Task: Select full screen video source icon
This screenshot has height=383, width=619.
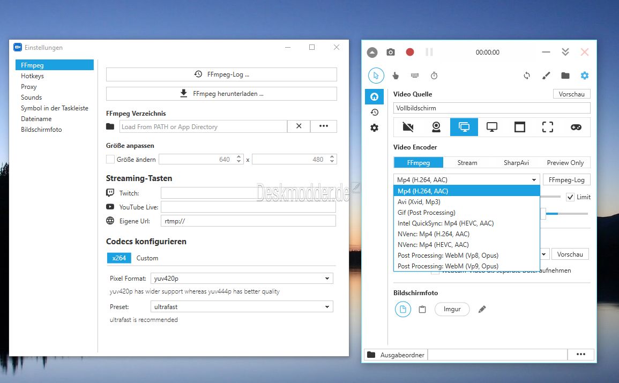Action: [464, 127]
